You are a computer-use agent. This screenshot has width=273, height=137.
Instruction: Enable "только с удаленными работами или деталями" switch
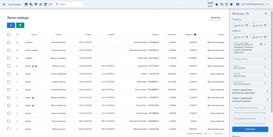(266, 92)
